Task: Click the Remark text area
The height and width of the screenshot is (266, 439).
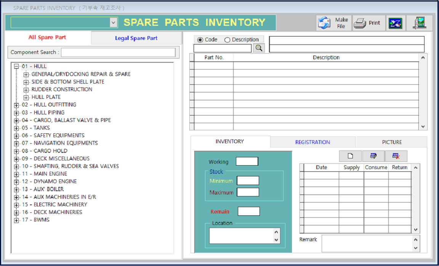Action: tap(367, 244)
